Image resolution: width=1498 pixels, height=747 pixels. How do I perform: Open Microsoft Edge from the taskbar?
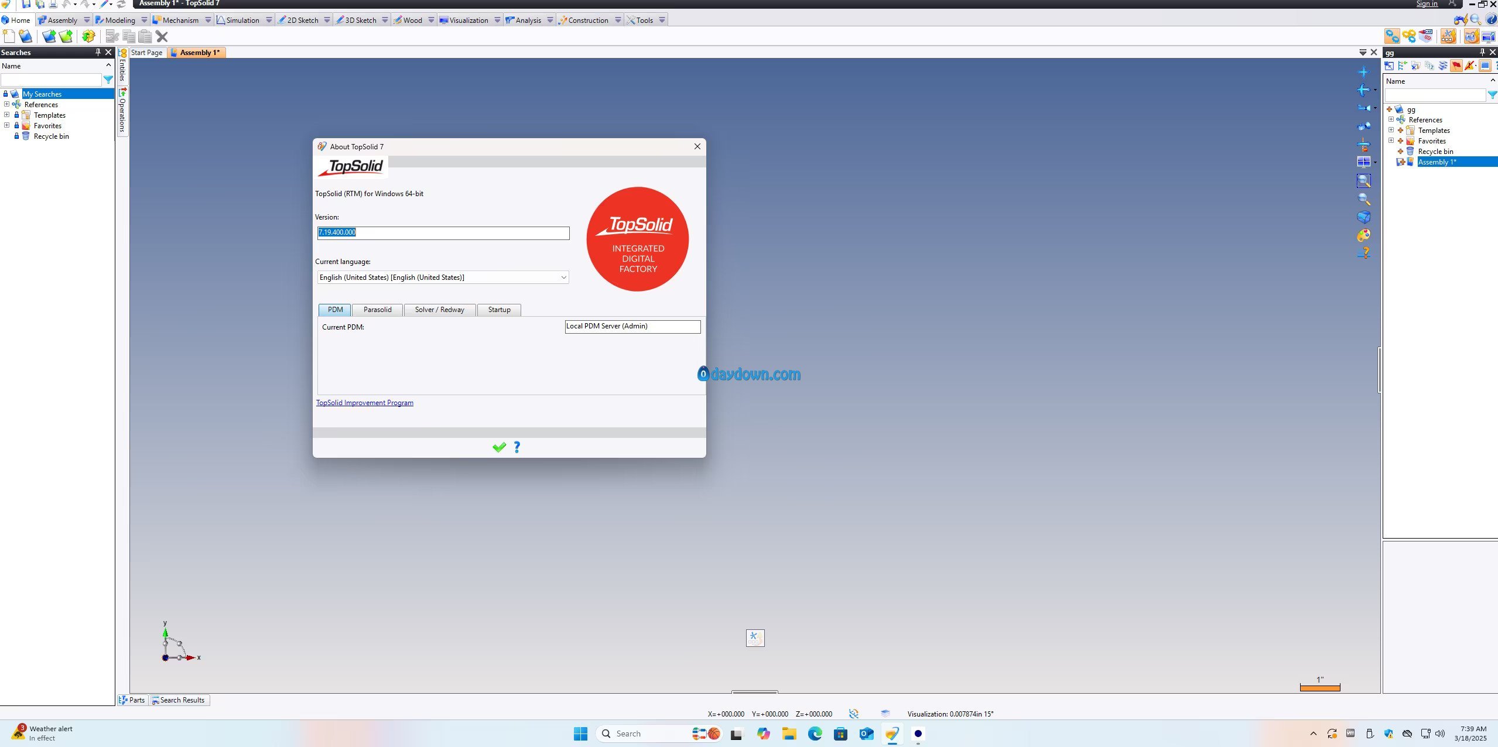(815, 734)
